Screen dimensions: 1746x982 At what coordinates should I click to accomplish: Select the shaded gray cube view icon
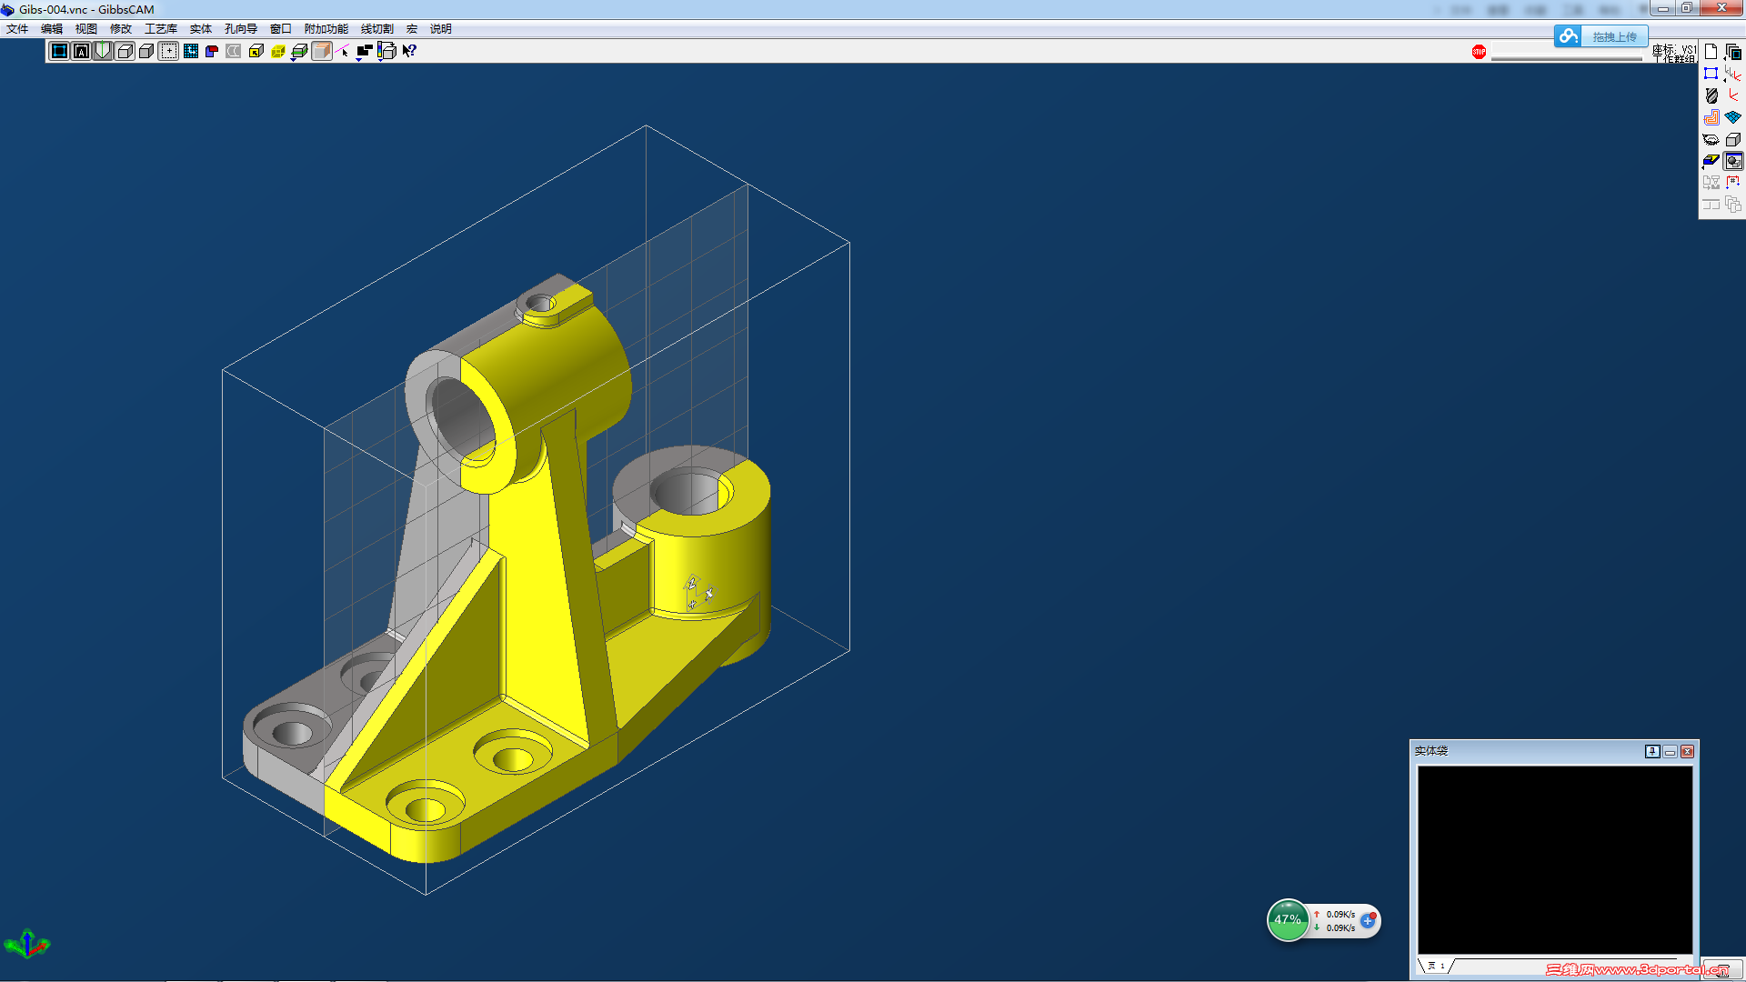[x=146, y=51]
